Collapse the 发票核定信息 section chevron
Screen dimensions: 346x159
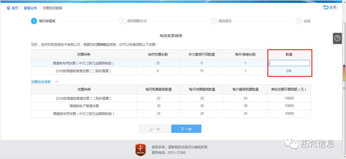click(57, 82)
